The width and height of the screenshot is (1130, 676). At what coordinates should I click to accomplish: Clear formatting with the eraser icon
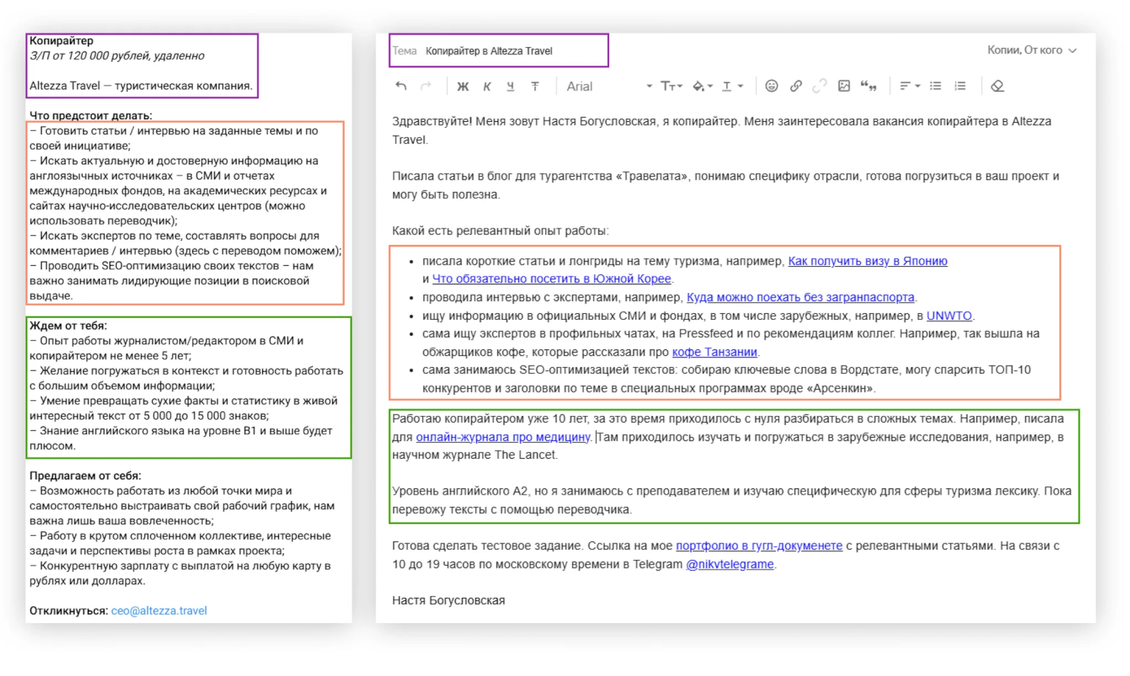[x=997, y=86]
